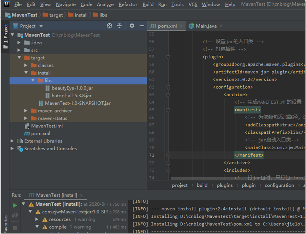Click build in the XML breadcrumb bar
306x234 pixels.
coord(202,185)
